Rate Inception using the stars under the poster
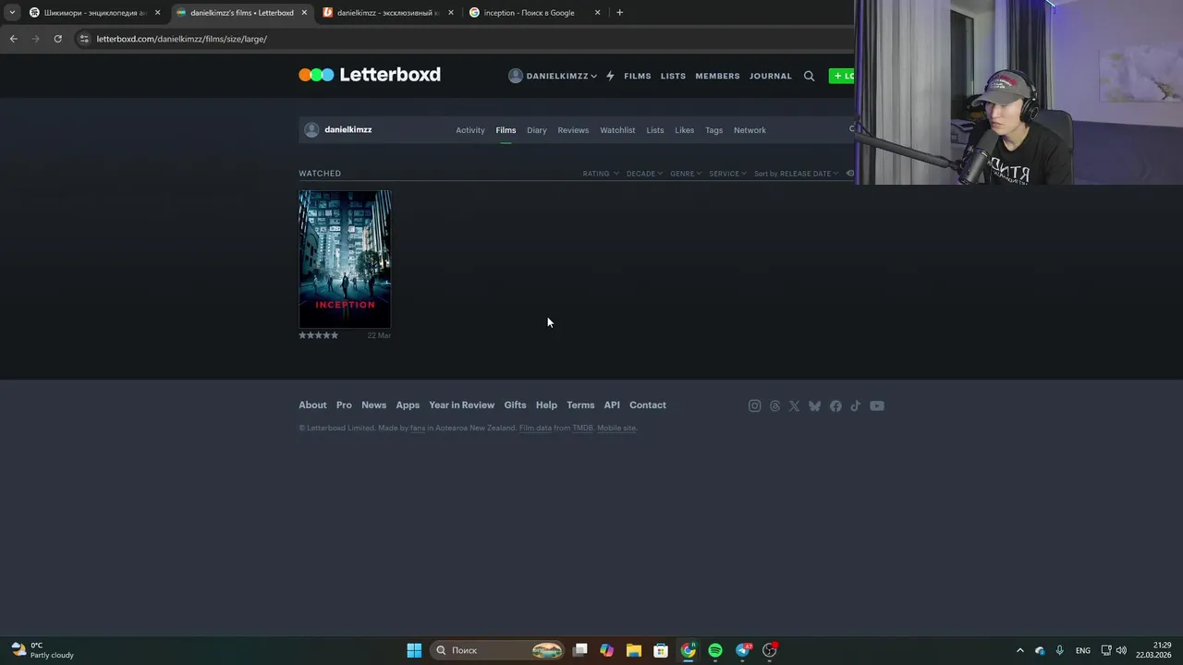Screen dimensions: 1183x665 click(319, 335)
